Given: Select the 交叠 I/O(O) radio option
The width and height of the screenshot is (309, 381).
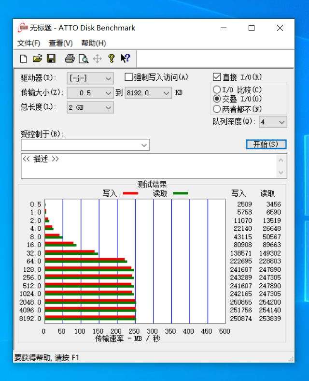Looking at the screenshot, I should tap(217, 99).
